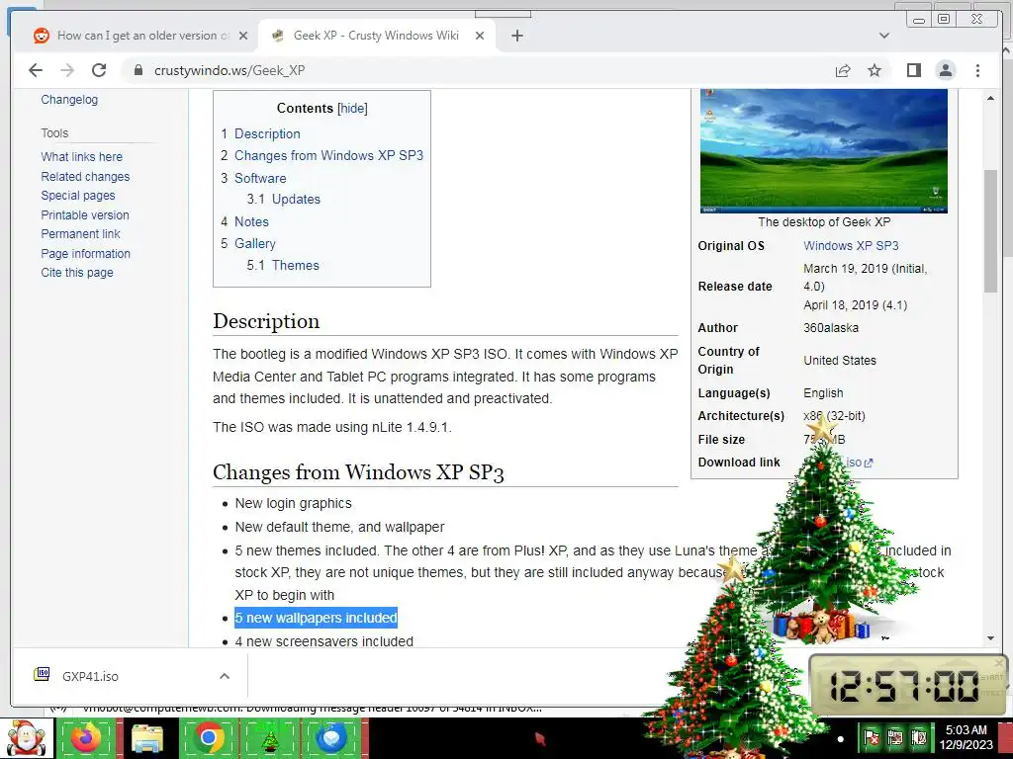The image size is (1013, 759).
Task: Click the author value 360alaska
Action: [831, 328]
